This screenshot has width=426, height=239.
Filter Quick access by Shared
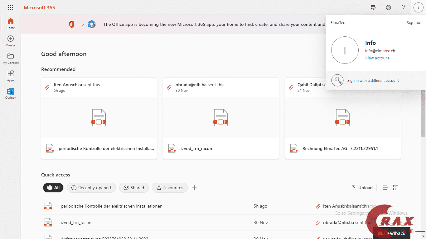click(134, 188)
